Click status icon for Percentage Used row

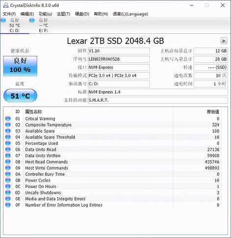pos(8,143)
